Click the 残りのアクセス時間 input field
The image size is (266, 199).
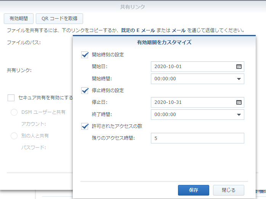[197, 138]
